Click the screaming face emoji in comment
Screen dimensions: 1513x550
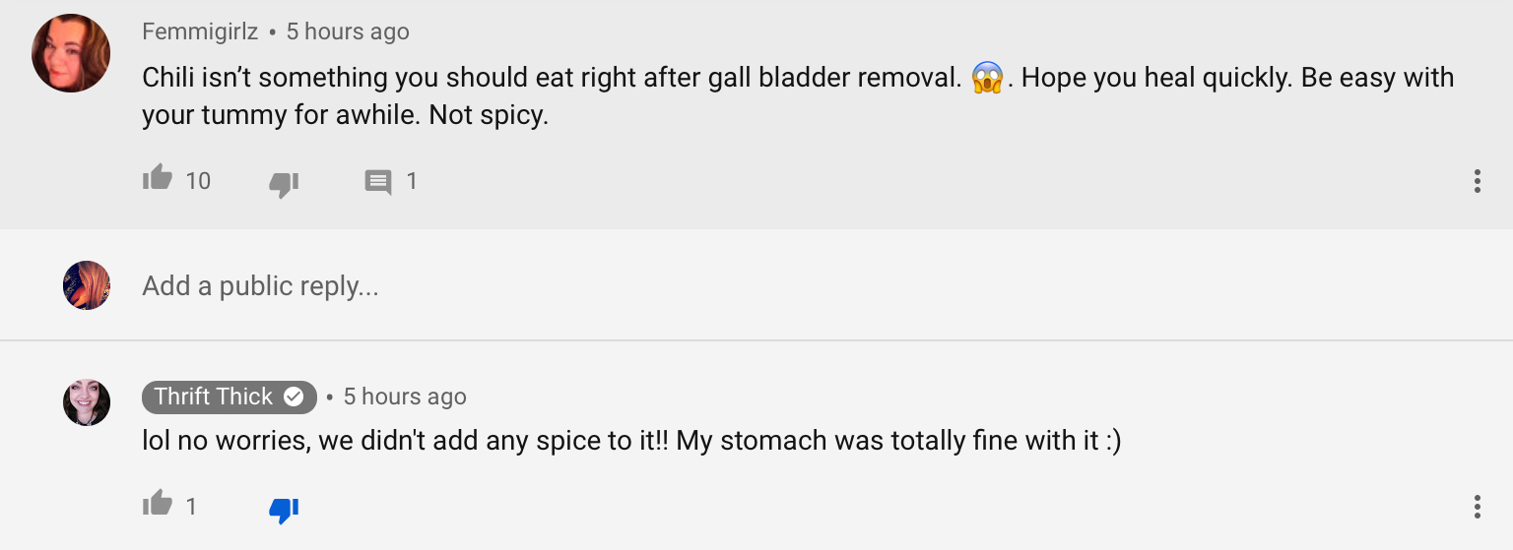987,78
